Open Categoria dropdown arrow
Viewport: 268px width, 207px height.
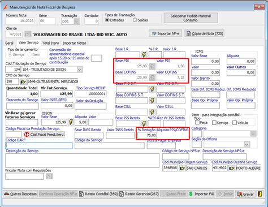[253, 134]
